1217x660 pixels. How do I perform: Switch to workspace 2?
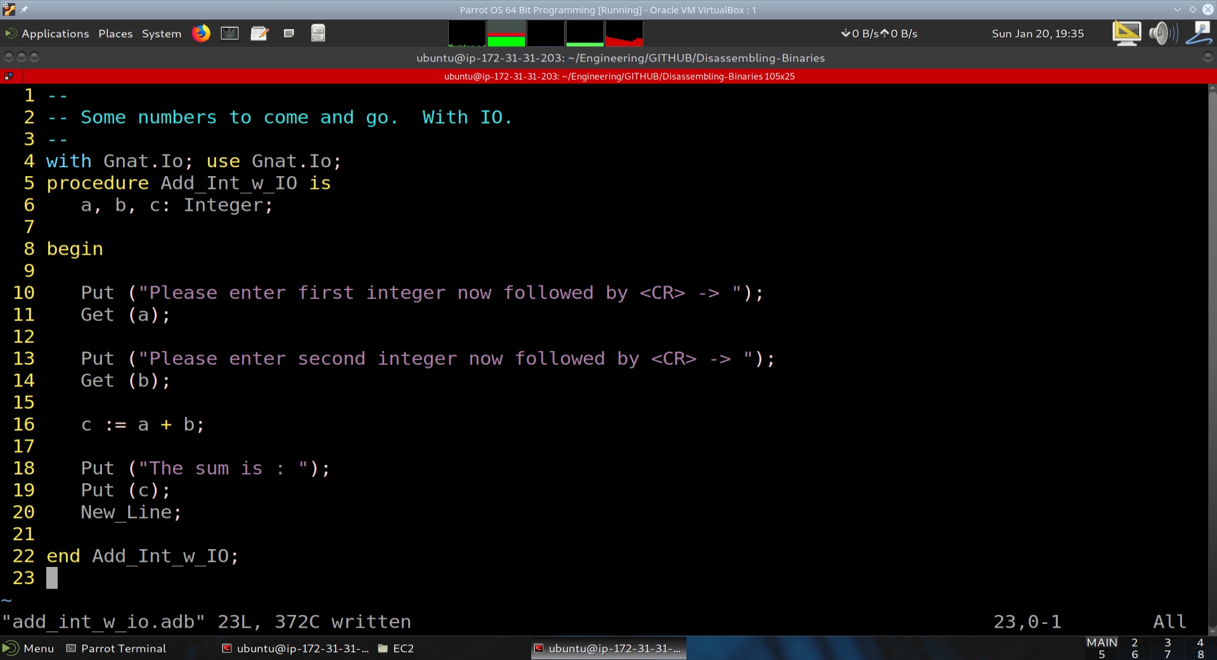[x=1135, y=642]
